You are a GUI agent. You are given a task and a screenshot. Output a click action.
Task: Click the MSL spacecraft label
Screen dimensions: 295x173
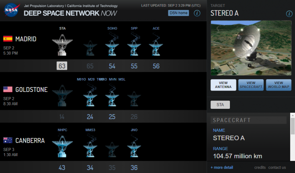pyautogui.click(x=122, y=79)
